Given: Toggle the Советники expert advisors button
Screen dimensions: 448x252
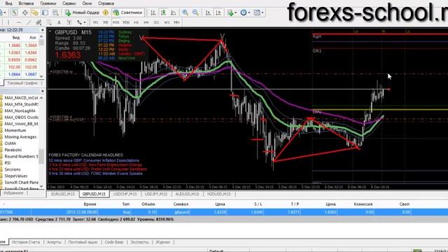Looking at the screenshot, I should point(127,13).
